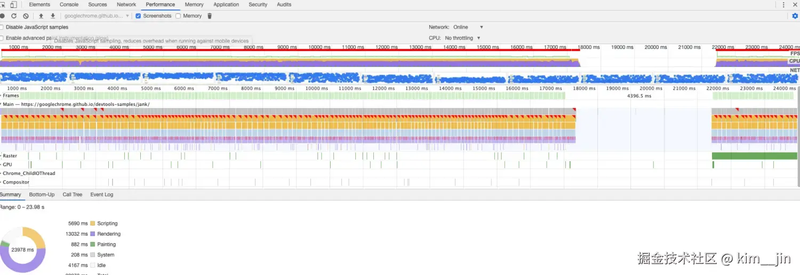The width and height of the screenshot is (800, 275).
Task: Switch to the Bottom-Up tab
Action: (x=42, y=195)
